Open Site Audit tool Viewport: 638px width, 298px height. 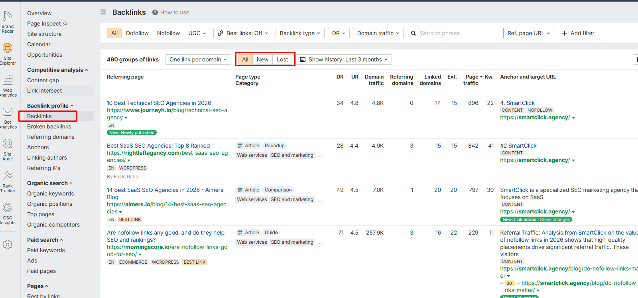[x=8, y=150]
